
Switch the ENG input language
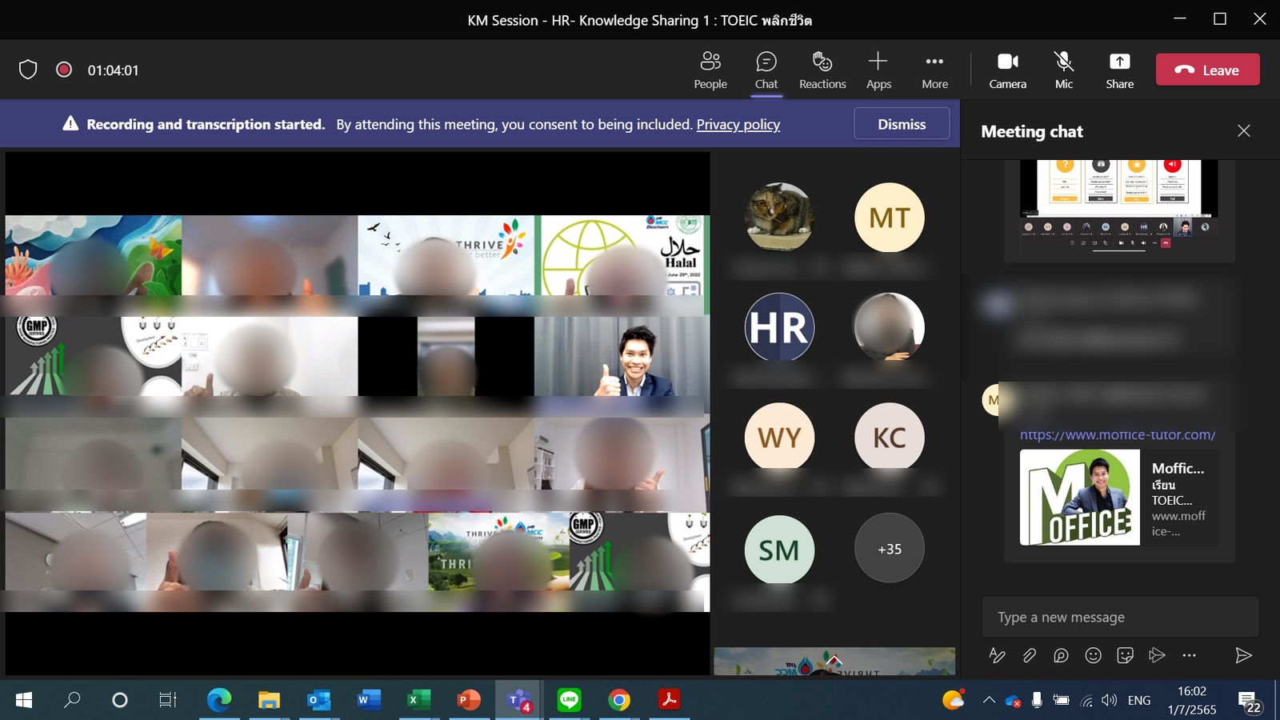coord(1139,700)
